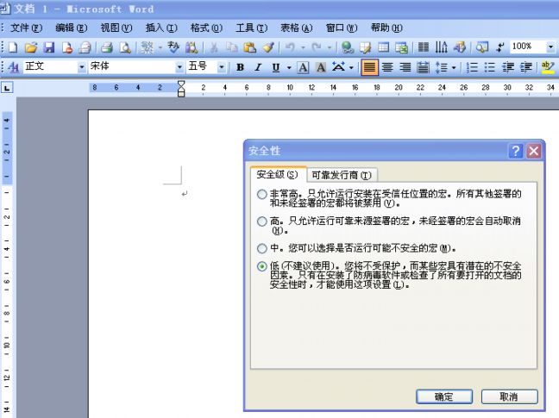
Task: Expand the character scaling dropdown arrow
Action: coord(351,67)
